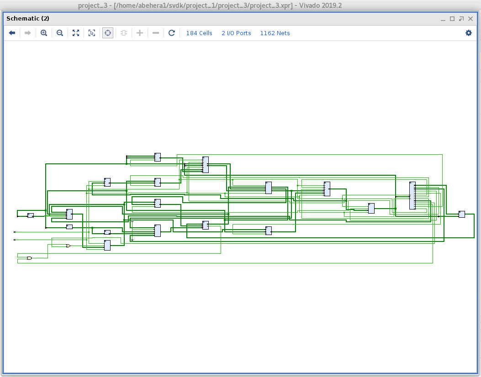Screen dimensions: 481x377
Task: Maximize the Schematic panel
Action: 452,19
